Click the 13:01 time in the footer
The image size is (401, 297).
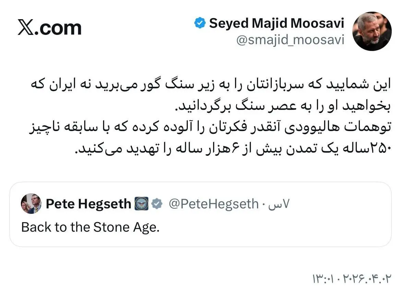click(324, 279)
